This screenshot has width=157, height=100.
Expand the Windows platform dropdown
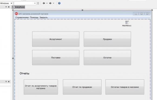click(11, 3)
